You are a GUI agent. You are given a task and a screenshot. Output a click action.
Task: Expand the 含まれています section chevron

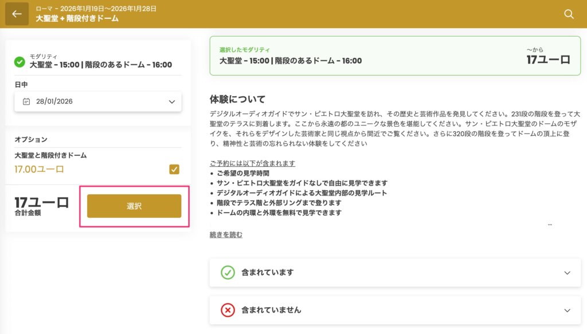567,273
